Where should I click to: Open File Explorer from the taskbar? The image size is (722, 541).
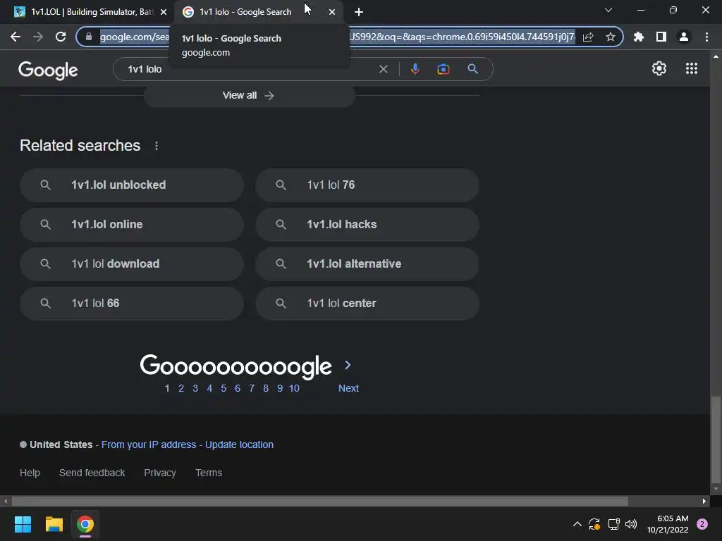[54, 524]
